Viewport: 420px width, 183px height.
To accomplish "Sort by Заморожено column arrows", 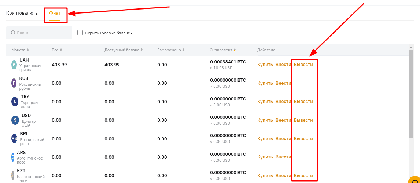I will point(183,50).
